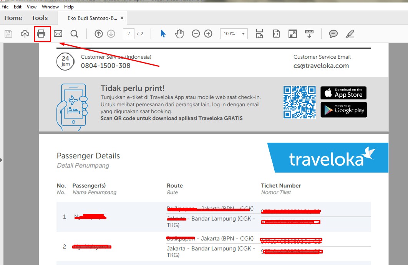Select the Eko Budi Santoso document tab
Viewport: 408px width, 265px height.
pyautogui.click(x=92, y=18)
